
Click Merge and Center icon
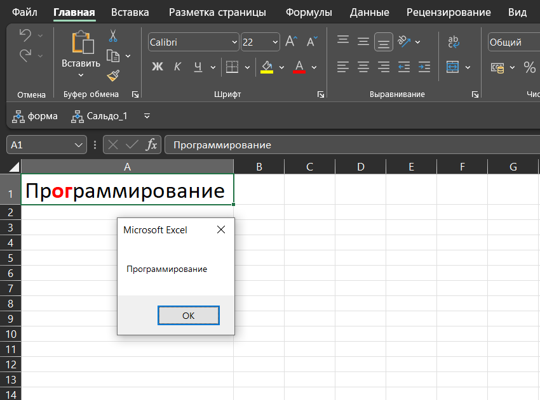pyautogui.click(x=452, y=67)
